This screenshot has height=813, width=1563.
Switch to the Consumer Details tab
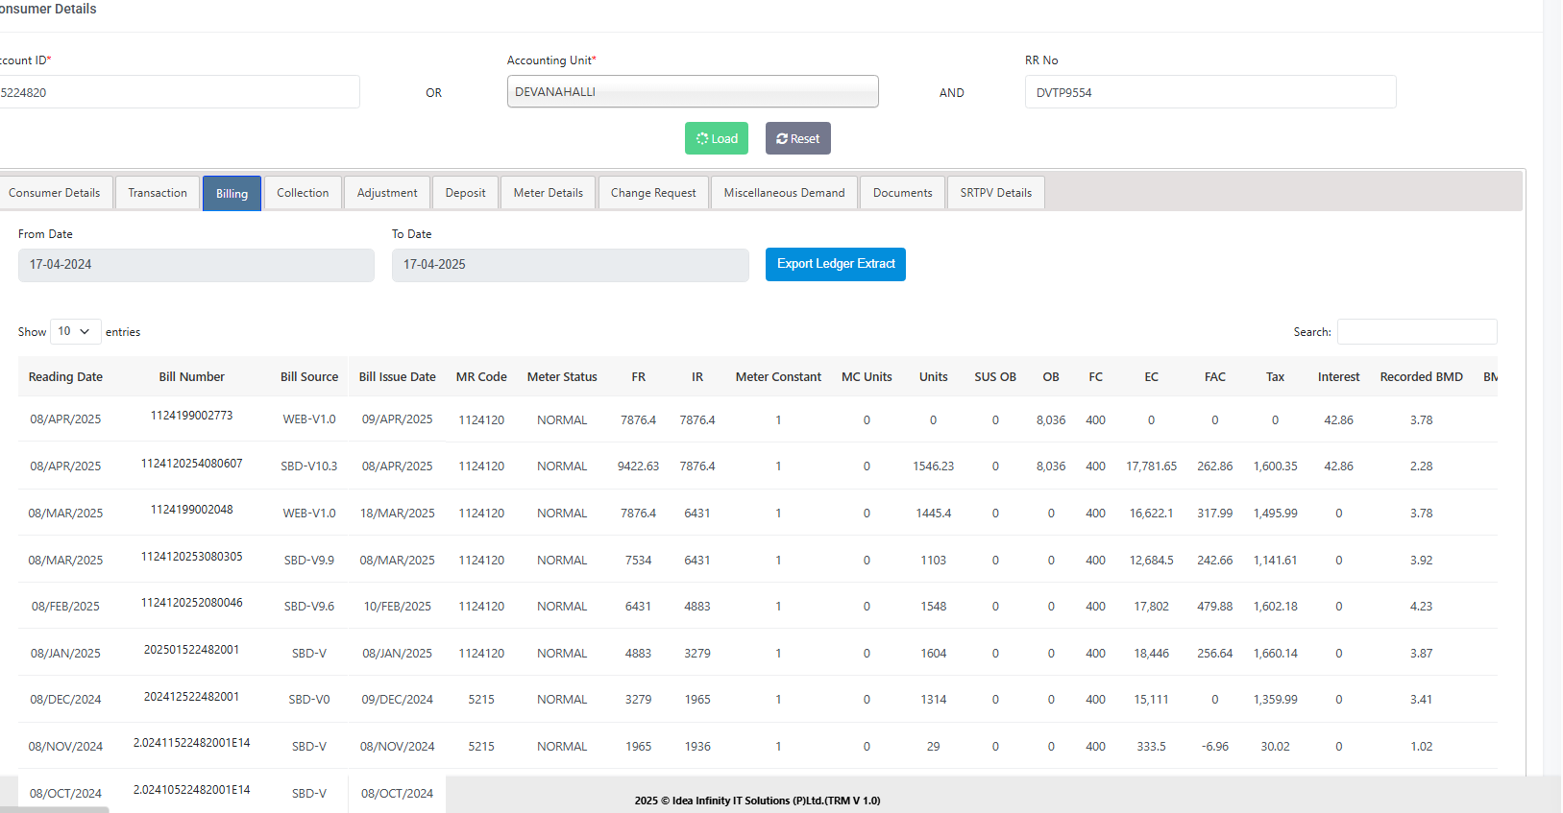55,193
